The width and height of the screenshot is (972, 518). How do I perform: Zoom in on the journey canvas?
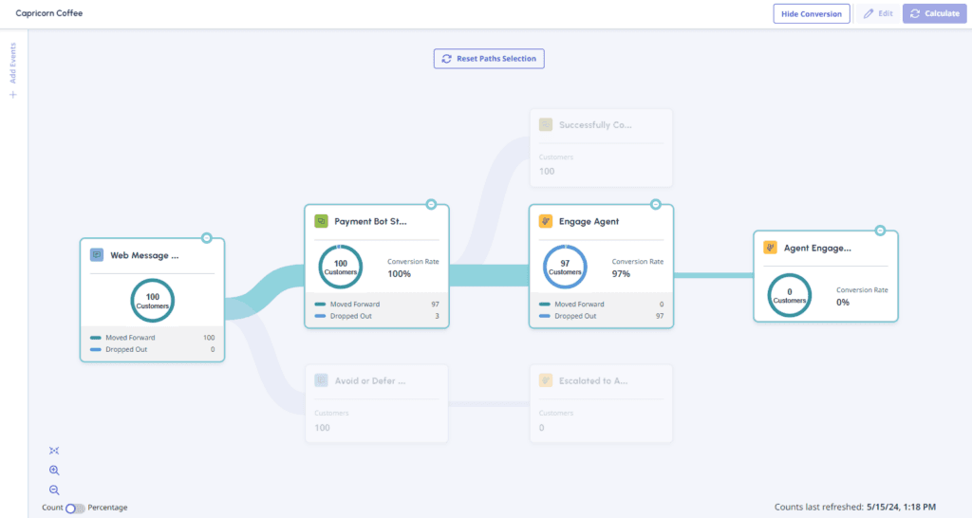[x=54, y=471]
